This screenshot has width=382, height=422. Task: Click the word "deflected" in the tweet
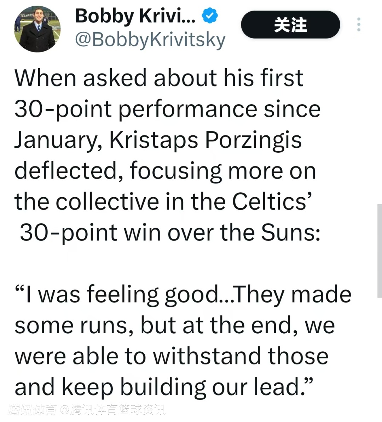pyautogui.click(x=66, y=171)
